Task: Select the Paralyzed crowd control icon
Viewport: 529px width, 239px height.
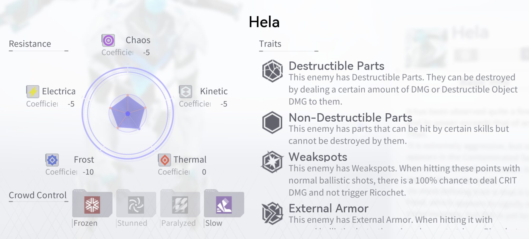Action: pyautogui.click(x=180, y=204)
